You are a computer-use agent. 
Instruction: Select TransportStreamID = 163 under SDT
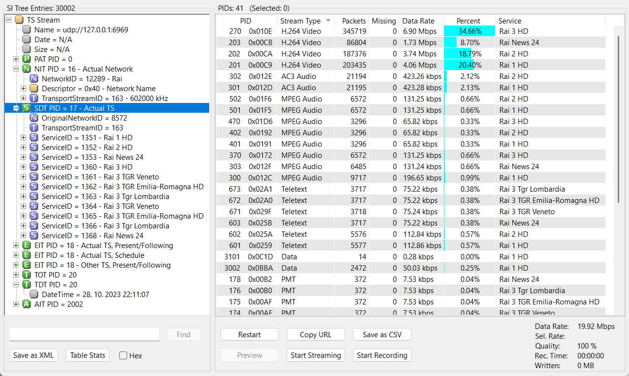point(82,128)
